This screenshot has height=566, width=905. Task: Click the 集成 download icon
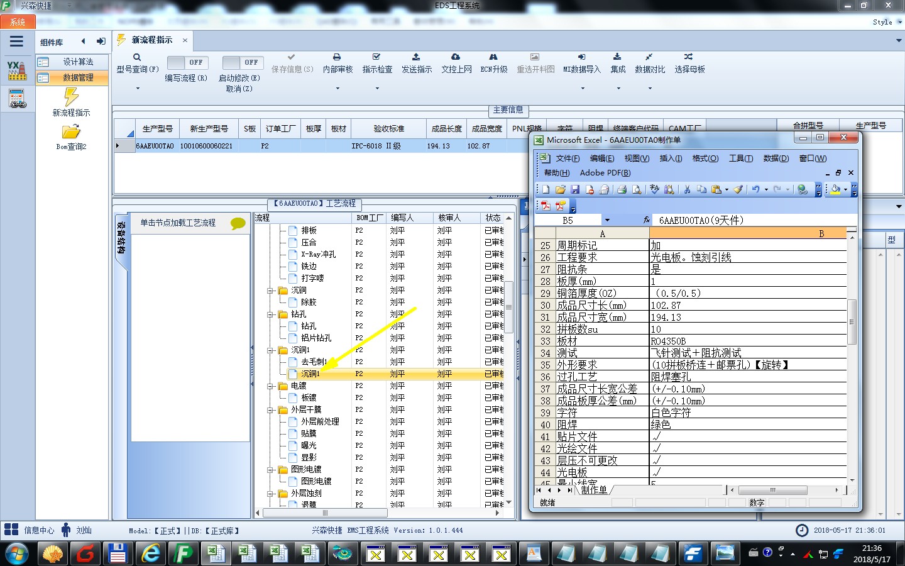coord(617,57)
